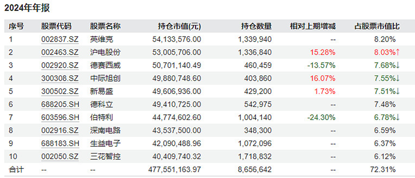Click the 持仓数量 column header
Screen dimensions: 415x178
click(x=256, y=26)
